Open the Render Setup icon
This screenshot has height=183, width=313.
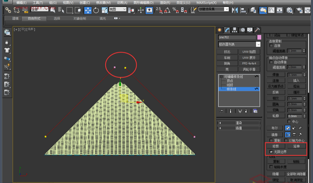299,10
